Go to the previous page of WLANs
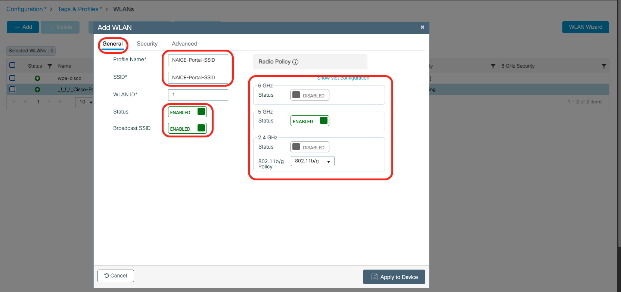Image resolution: width=621 pixels, height=292 pixels. click(25, 102)
